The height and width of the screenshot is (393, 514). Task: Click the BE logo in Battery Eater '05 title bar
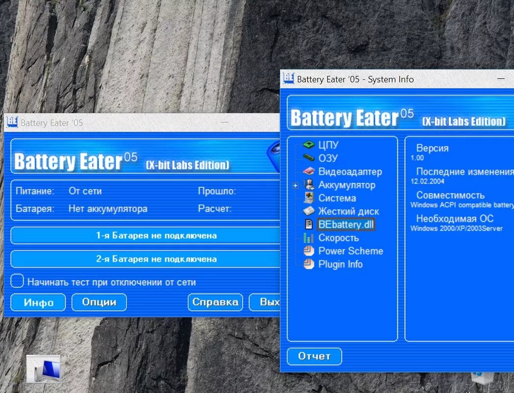12,122
